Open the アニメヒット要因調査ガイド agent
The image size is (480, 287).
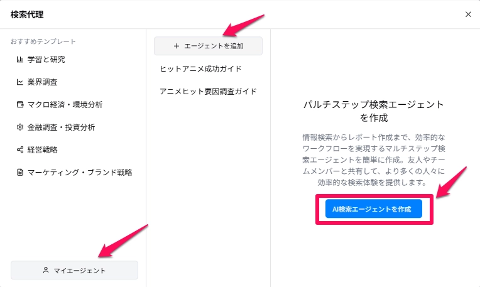[x=208, y=92]
